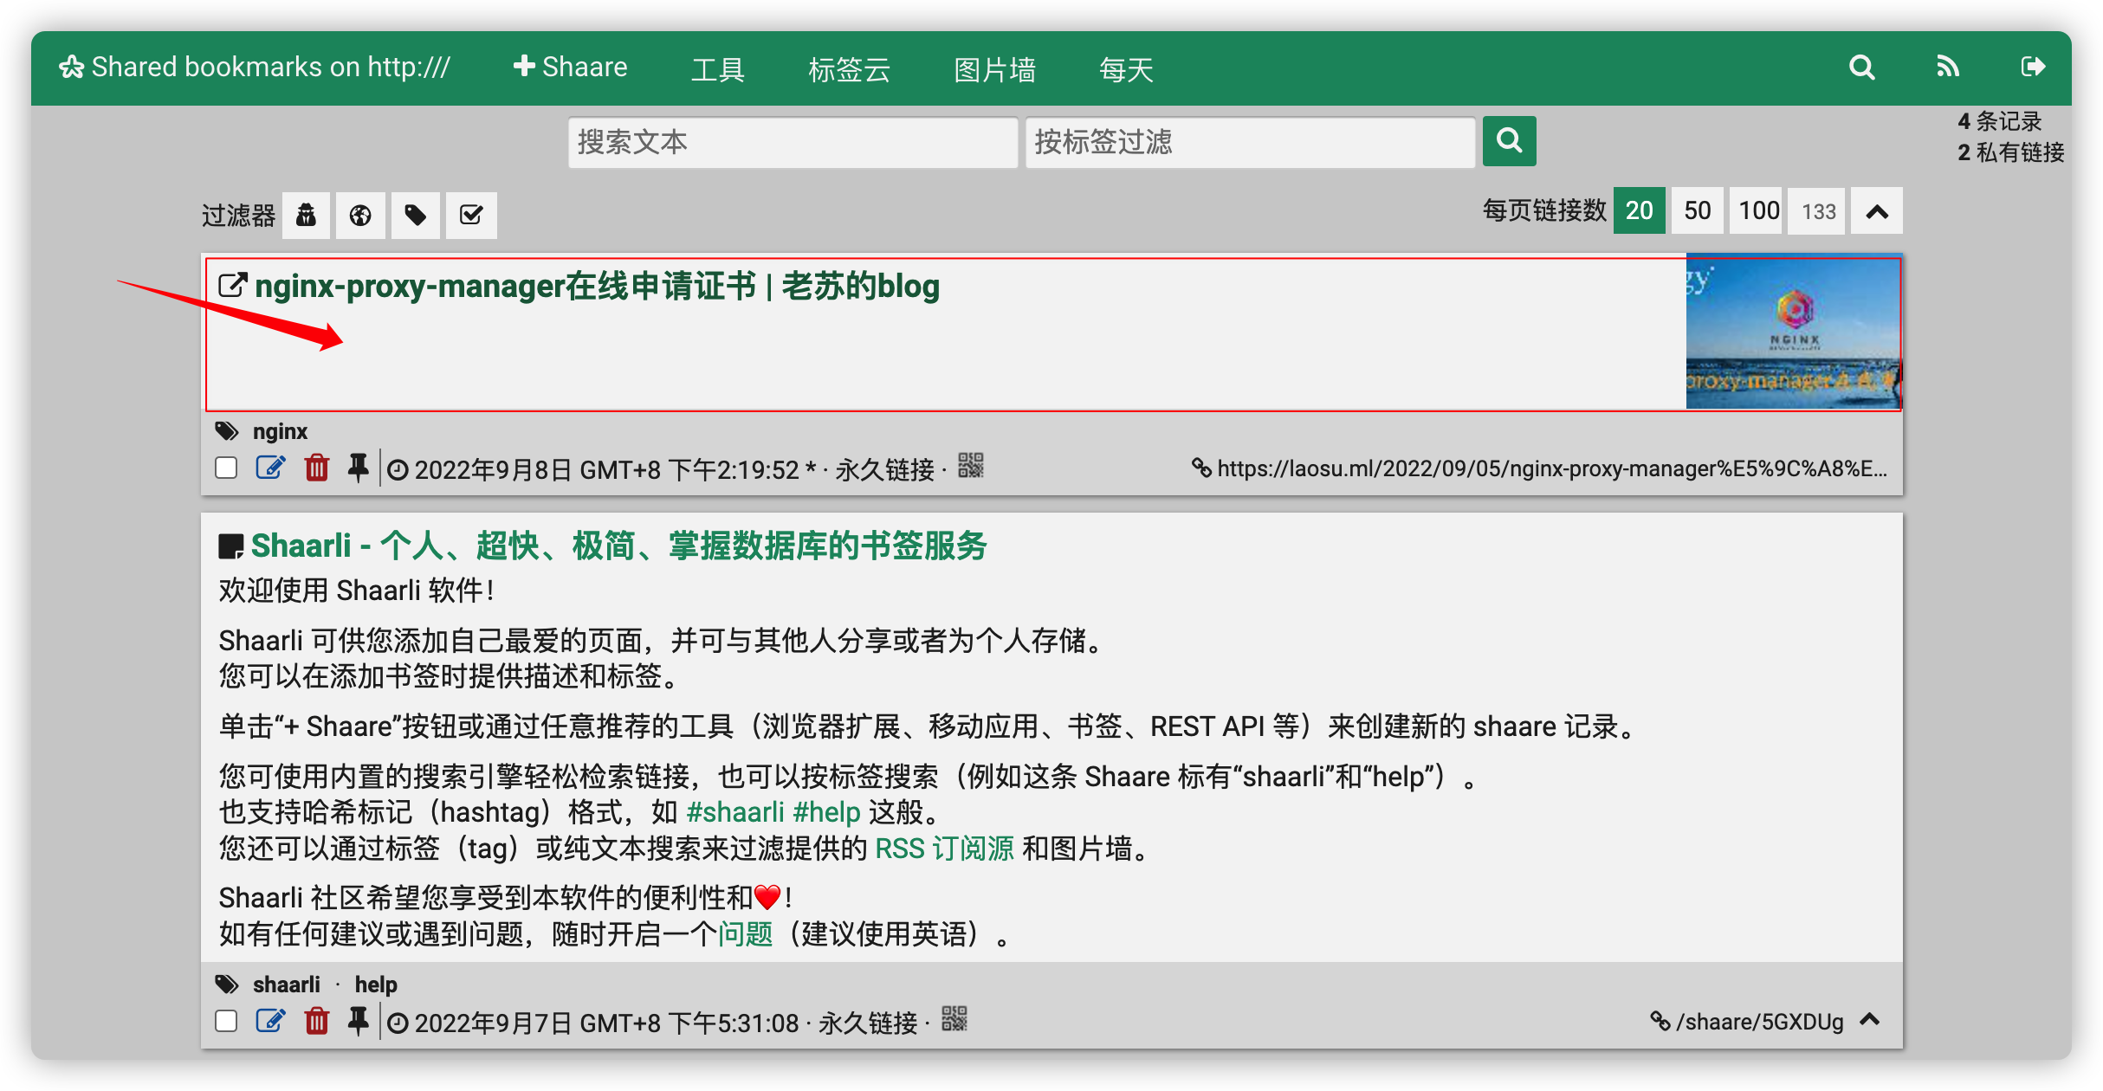Filter untagged links with the tag icon

pos(416,215)
